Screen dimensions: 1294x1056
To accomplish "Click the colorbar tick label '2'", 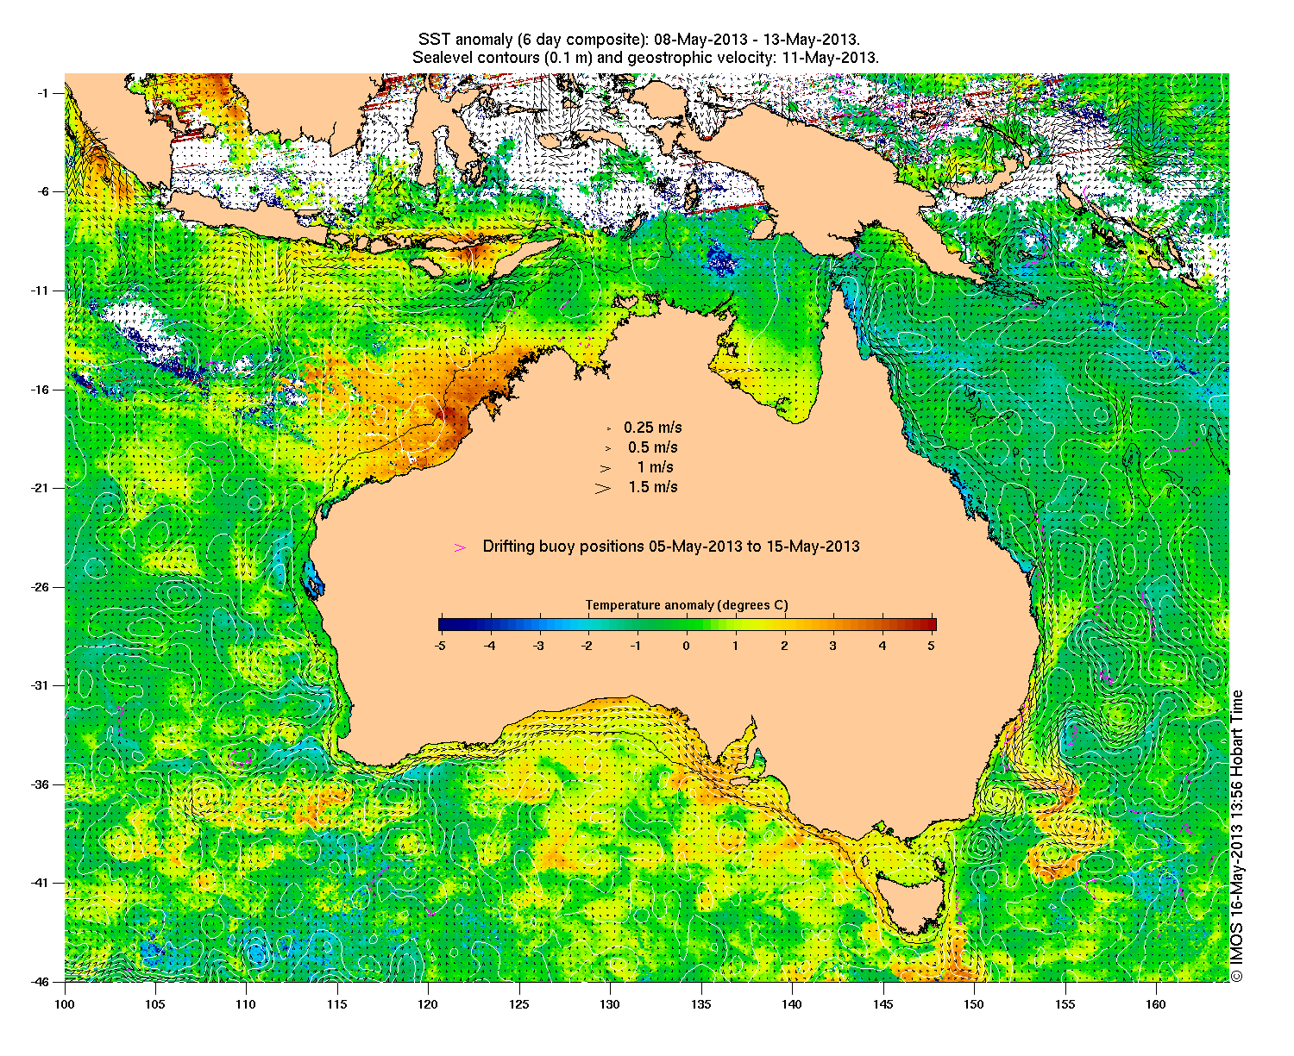I will point(784,645).
